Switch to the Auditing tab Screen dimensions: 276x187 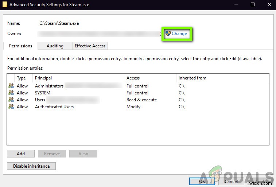55,46
